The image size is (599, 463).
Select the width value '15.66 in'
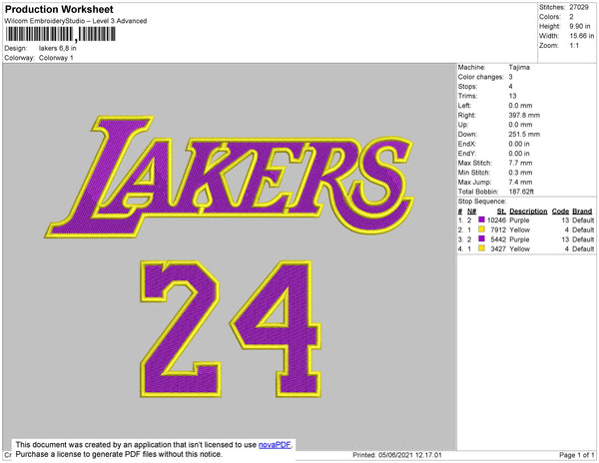pos(582,36)
